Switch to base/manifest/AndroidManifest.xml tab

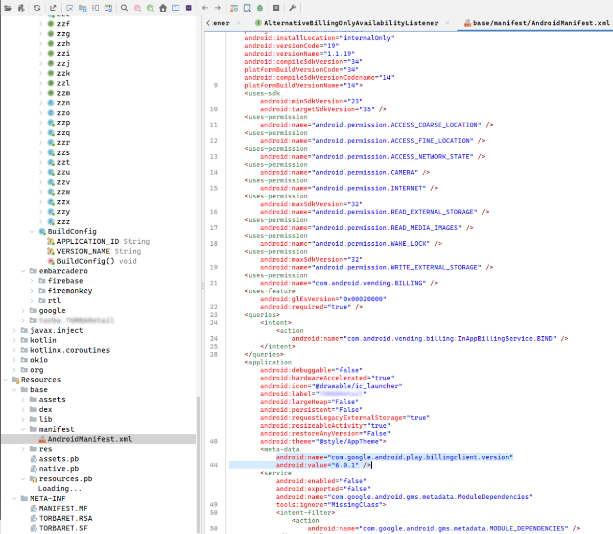(x=541, y=23)
